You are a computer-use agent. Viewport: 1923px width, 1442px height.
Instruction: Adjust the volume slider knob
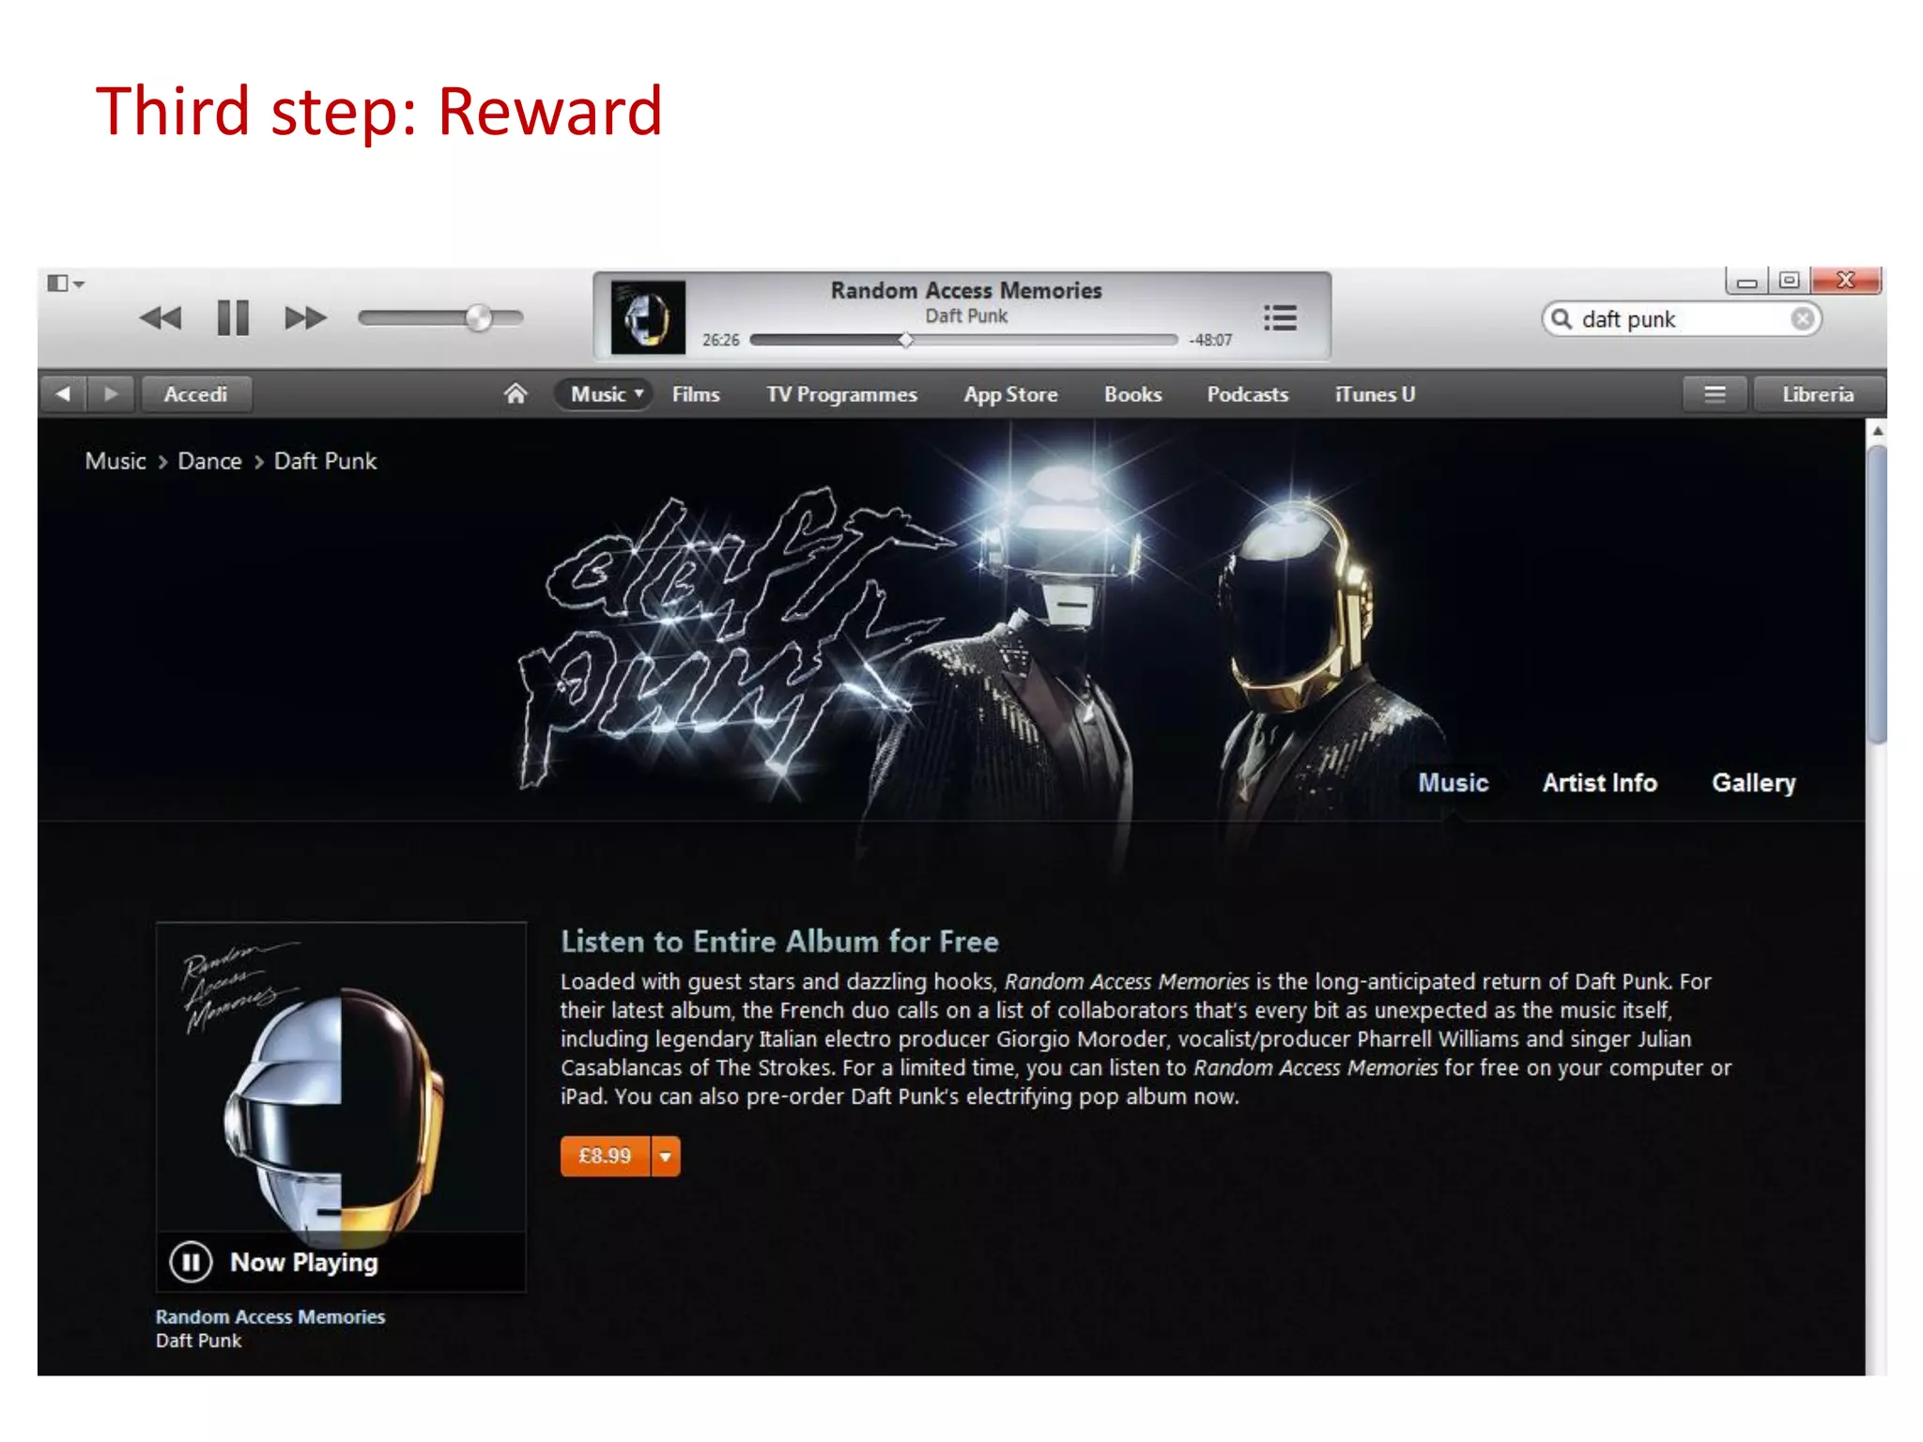click(x=479, y=318)
